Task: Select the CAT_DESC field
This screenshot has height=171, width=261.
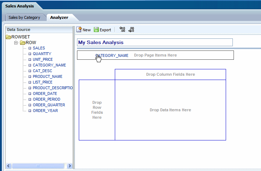Action: pyautogui.click(x=42, y=71)
